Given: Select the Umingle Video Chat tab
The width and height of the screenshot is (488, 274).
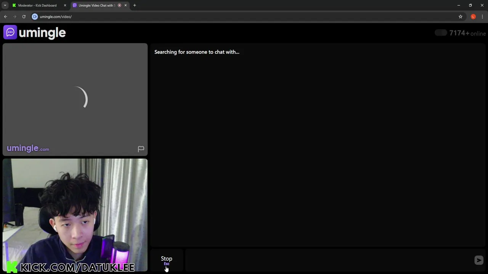Looking at the screenshot, I should click(x=96, y=5).
